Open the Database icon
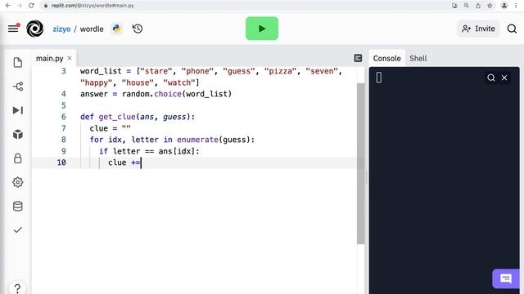 [18, 206]
